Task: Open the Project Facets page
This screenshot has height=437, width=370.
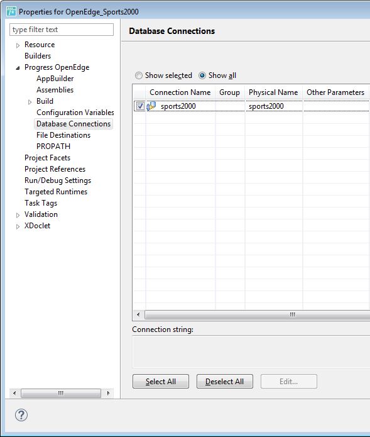Action: click(x=47, y=158)
